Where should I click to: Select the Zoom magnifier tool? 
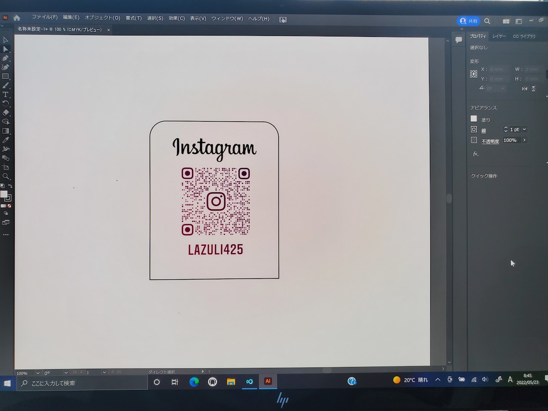5,176
